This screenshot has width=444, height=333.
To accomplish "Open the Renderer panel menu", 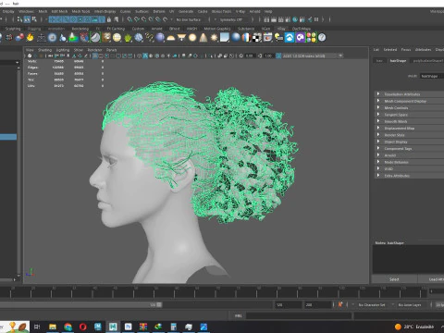I will [94, 50].
